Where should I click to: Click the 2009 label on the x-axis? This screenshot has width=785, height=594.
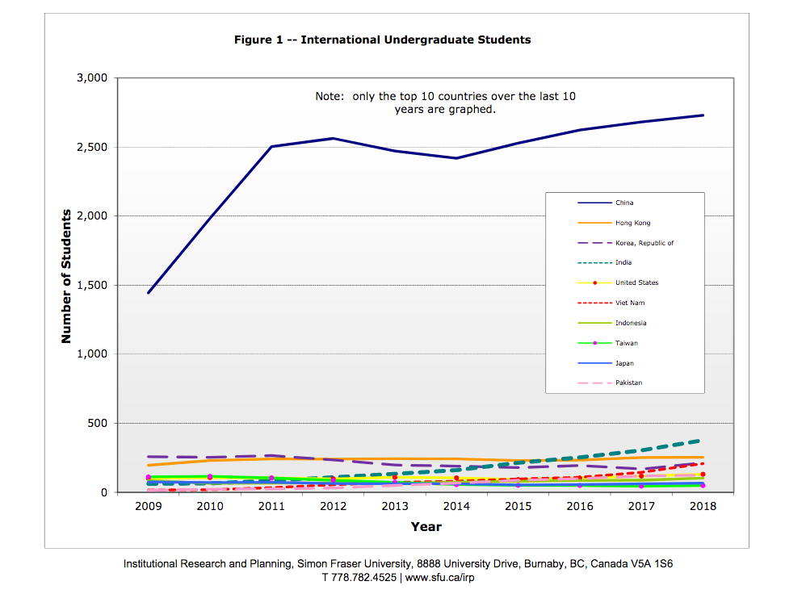pos(148,506)
